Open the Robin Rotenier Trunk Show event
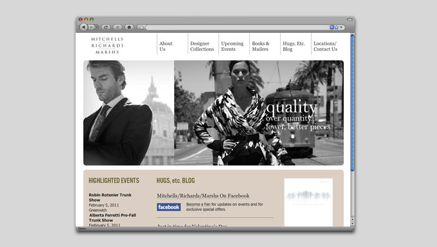Viewport: 437px width, 247px height. click(x=110, y=197)
